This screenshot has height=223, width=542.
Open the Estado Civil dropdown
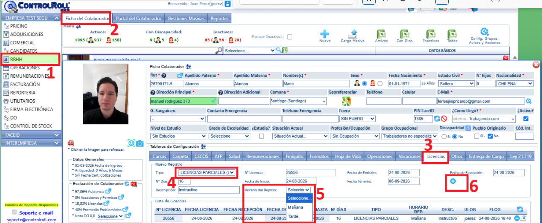pos(455,84)
